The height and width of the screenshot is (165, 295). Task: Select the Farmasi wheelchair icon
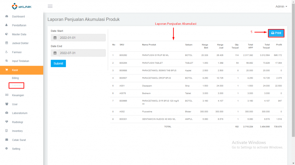click(x=7, y=52)
